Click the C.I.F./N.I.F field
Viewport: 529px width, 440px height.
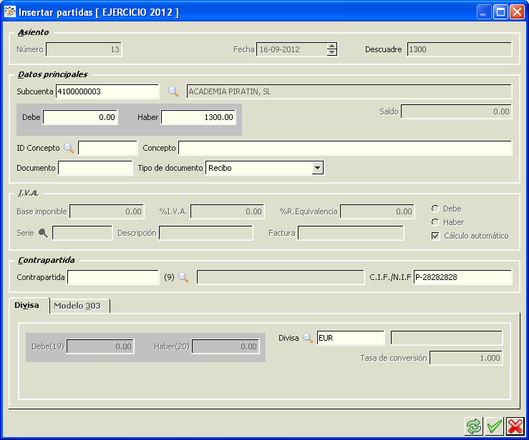tap(462, 277)
